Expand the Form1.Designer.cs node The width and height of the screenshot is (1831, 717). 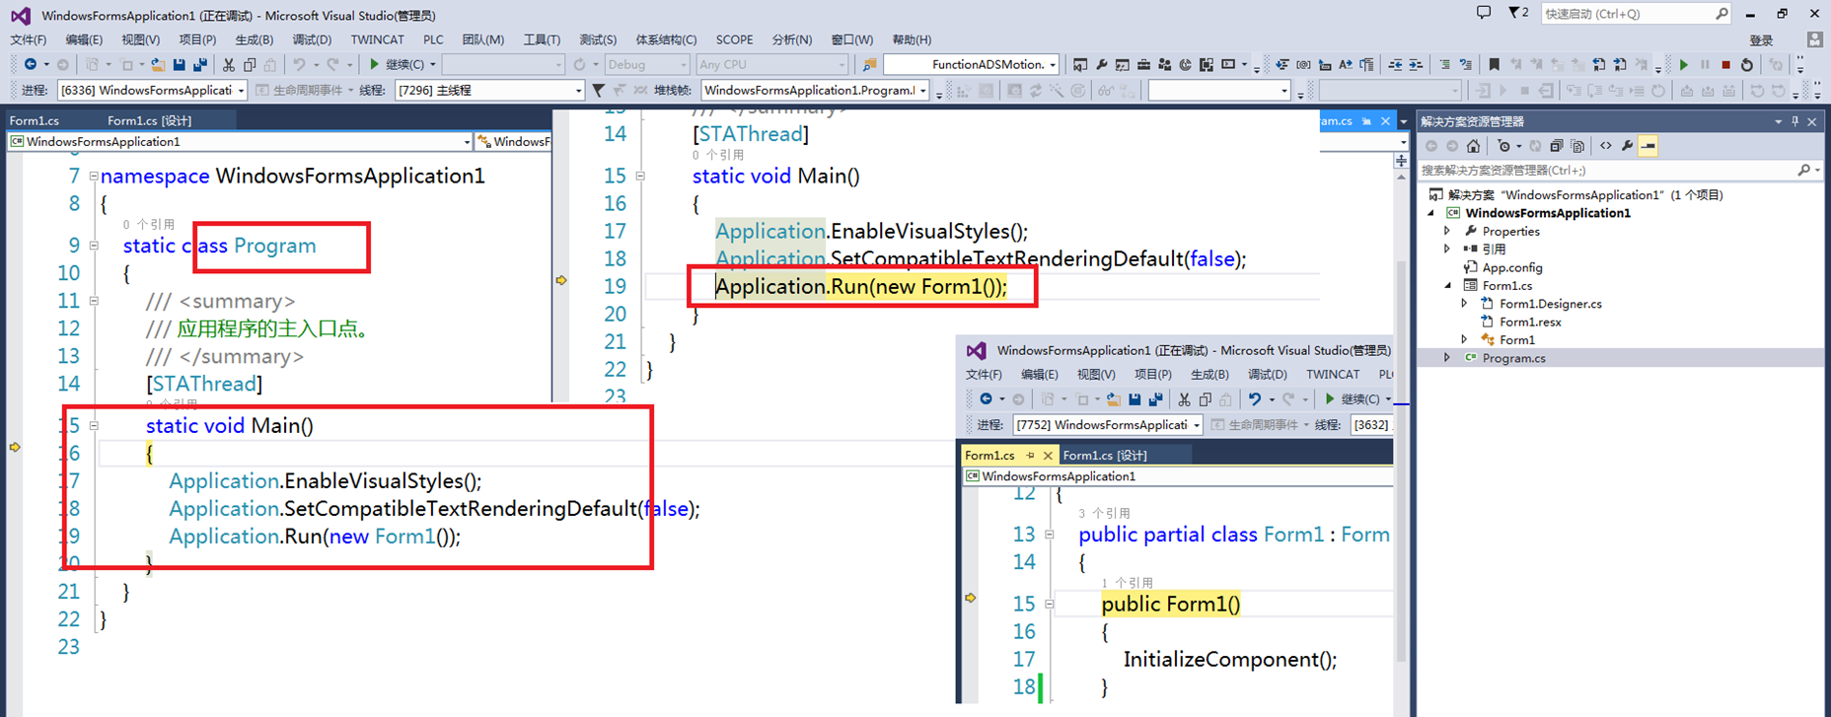coord(1464,304)
